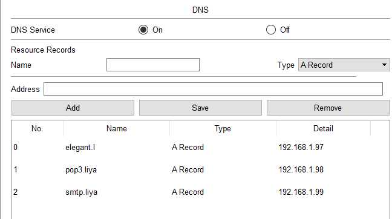Click the dropdown arrow beside A Record
Screen dimensions: 392x219
coord(384,65)
